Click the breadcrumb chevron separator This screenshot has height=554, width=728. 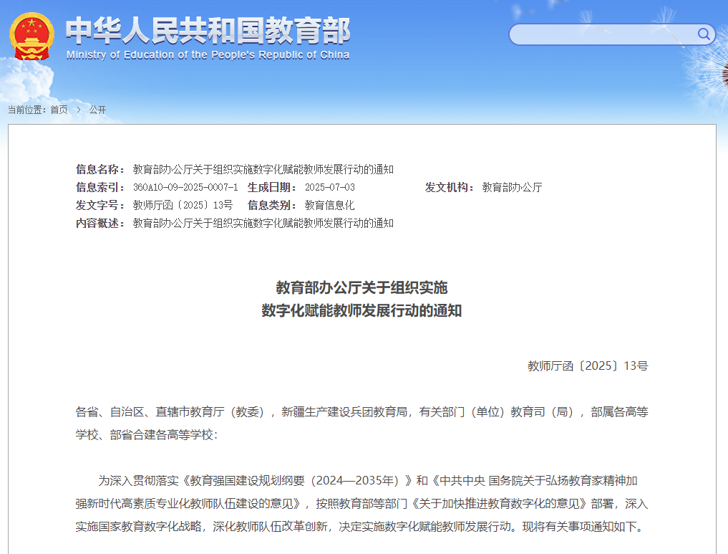point(79,110)
